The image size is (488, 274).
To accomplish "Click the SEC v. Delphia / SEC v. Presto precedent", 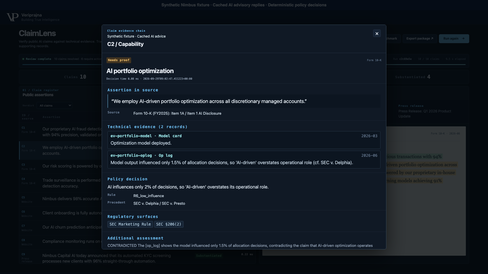I will pyautogui.click(x=159, y=203).
